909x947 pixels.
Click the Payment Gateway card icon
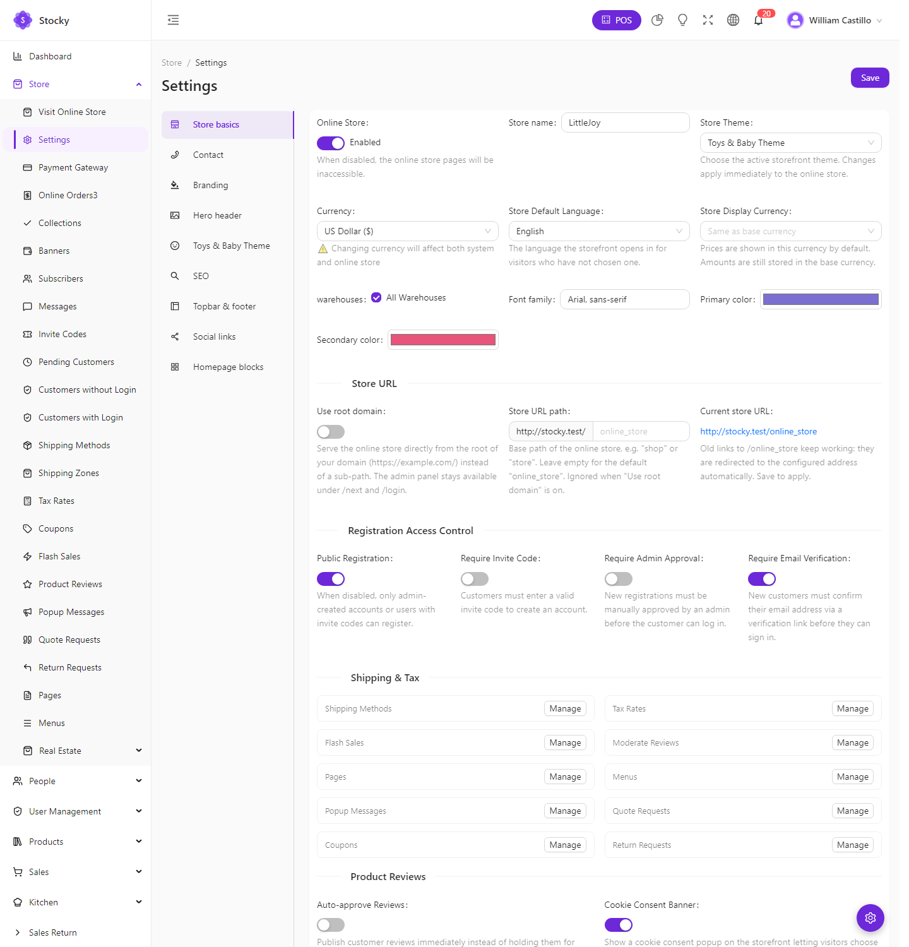pyautogui.click(x=27, y=167)
